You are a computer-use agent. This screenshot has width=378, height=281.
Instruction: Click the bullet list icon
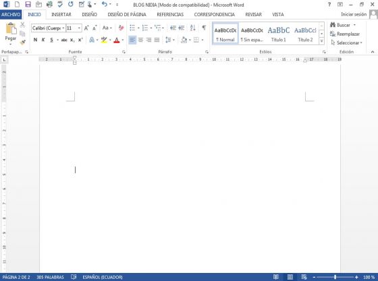[x=132, y=28]
